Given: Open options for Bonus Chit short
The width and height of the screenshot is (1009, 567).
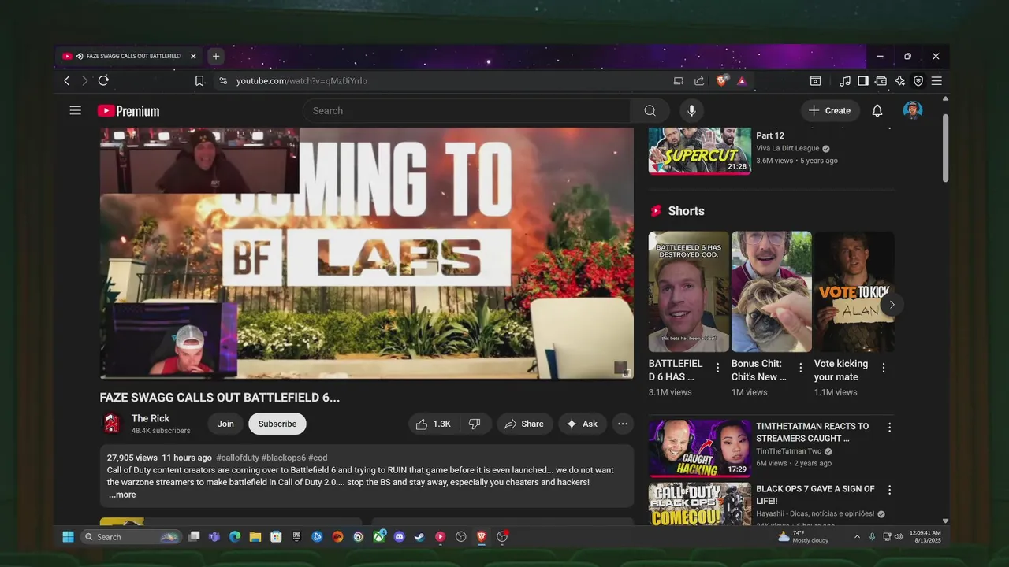Looking at the screenshot, I should point(800,368).
